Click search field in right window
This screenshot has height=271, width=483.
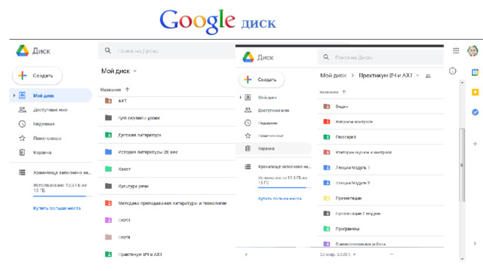(x=380, y=57)
